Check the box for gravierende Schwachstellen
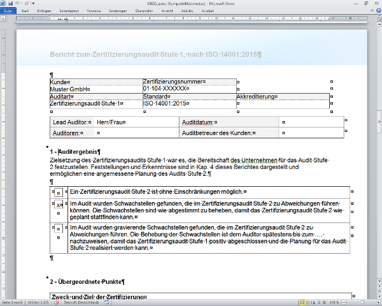This screenshot has width=382, height=306. click(58, 228)
